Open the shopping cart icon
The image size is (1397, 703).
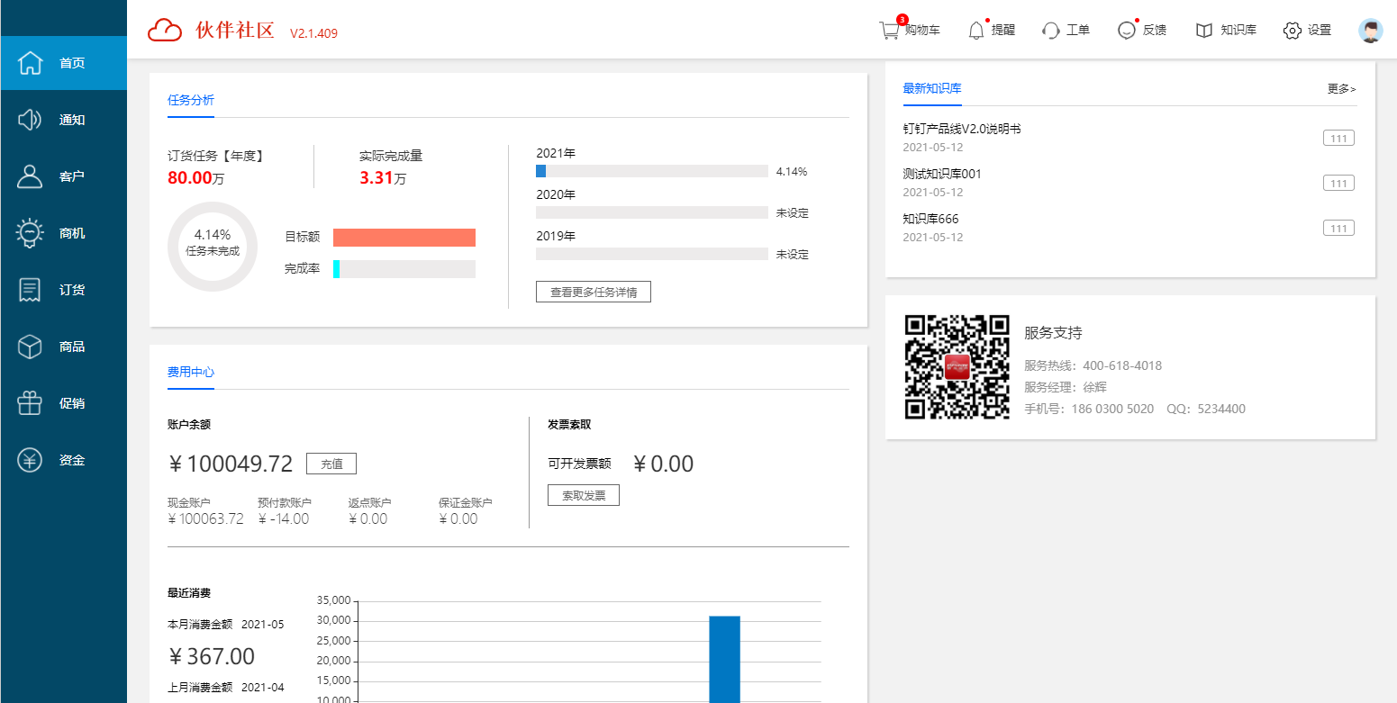(x=889, y=31)
